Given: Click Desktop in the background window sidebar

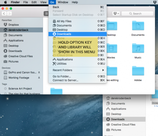Looking at the screenshot, I should coord(124,114).
